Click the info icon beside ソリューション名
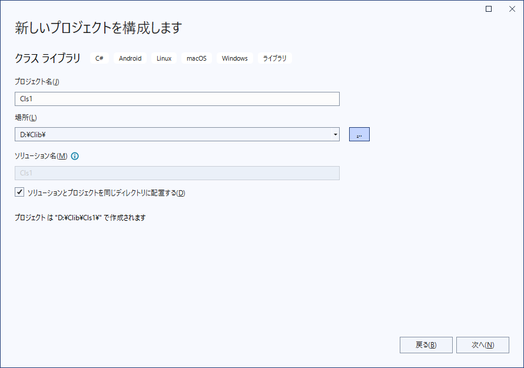524x368 pixels. coord(75,156)
